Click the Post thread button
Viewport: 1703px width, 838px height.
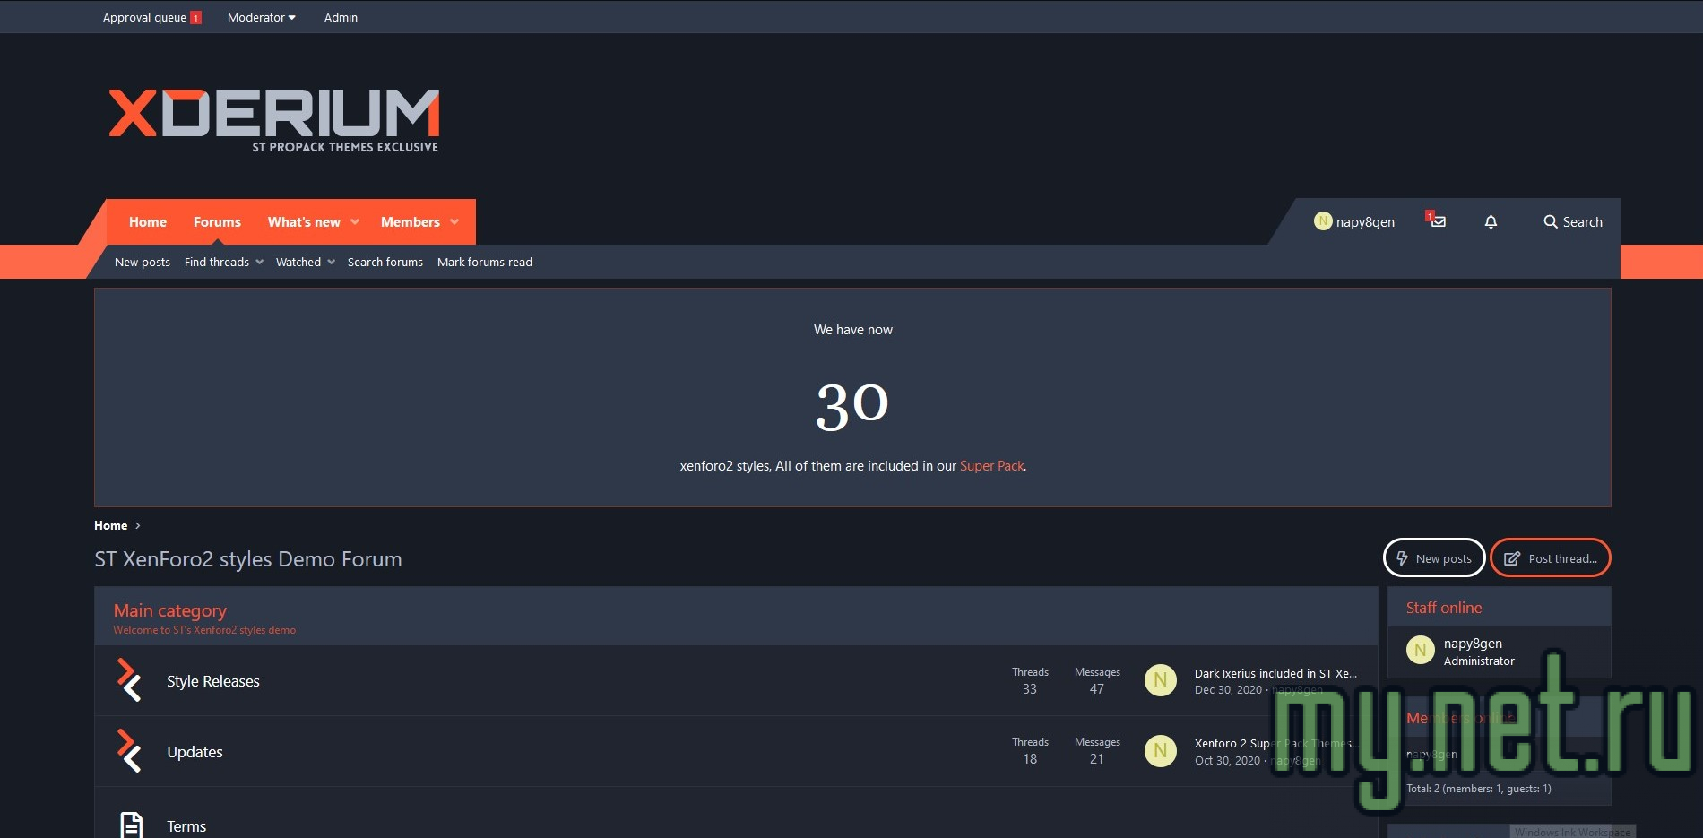pyautogui.click(x=1550, y=558)
